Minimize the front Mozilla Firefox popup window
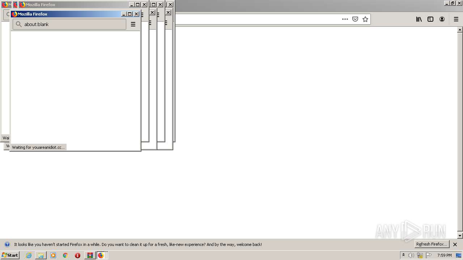The height and width of the screenshot is (260, 463). [124, 14]
